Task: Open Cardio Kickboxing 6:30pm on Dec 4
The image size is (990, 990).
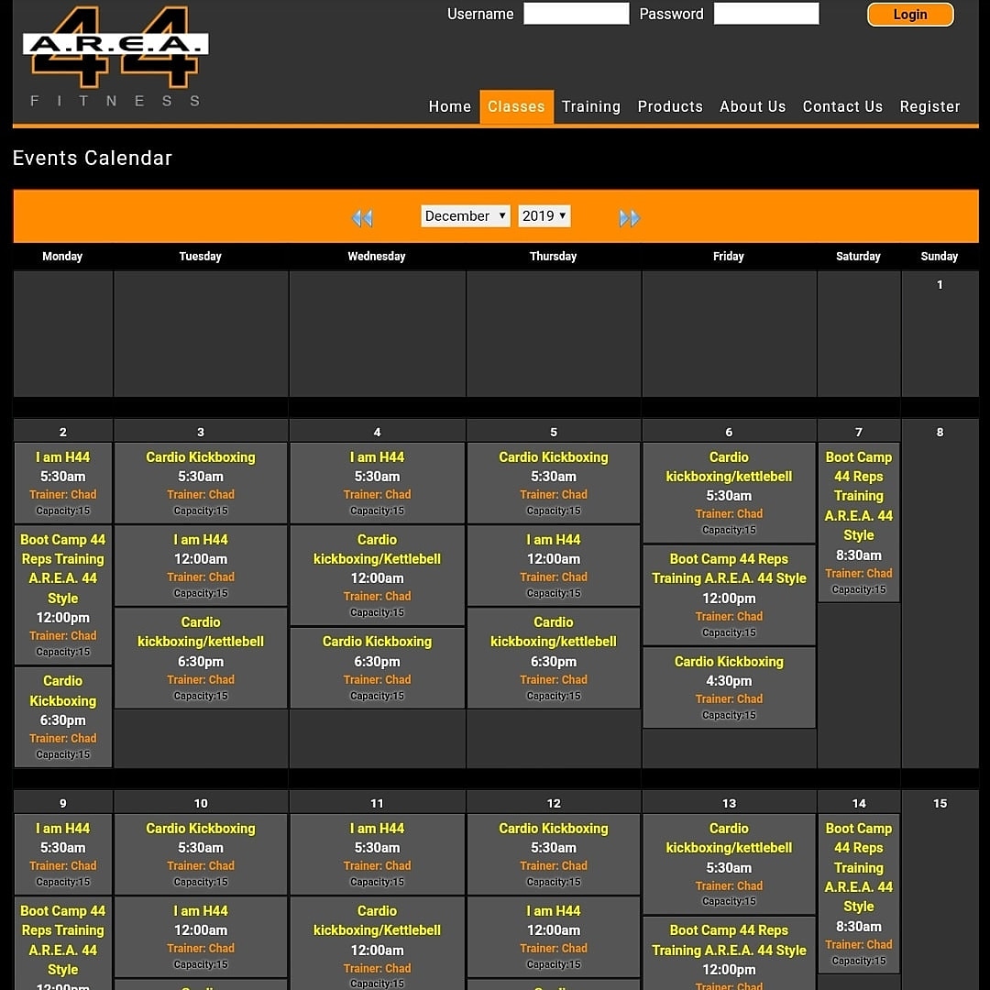Action: [x=377, y=668]
